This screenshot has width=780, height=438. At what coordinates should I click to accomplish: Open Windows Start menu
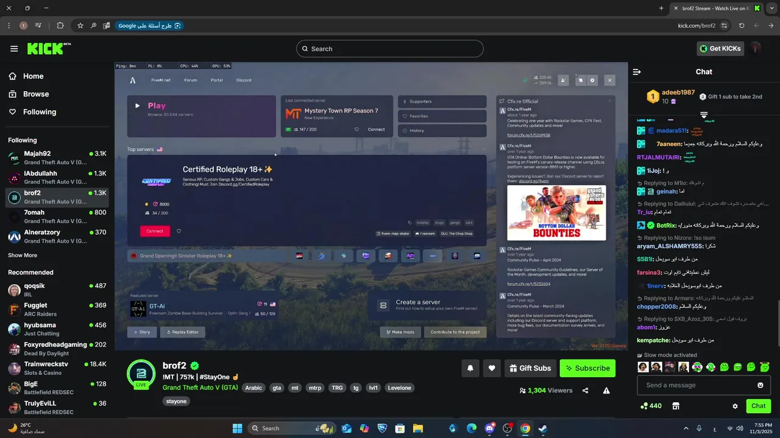pyautogui.click(x=237, y=428)
